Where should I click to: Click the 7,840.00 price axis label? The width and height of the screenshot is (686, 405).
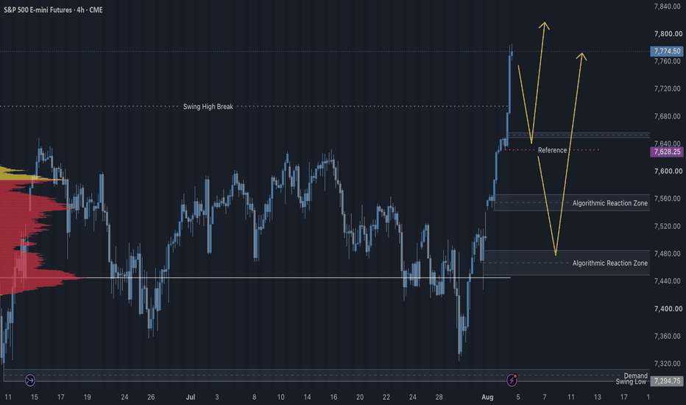point(668,6)
